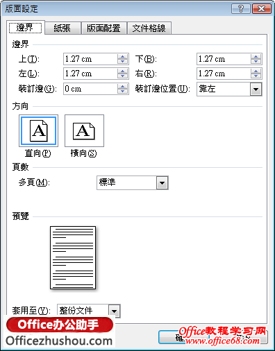275x351 pixels.
Task: Decrease the 下(B) bottom margin with down arrow
Action: click(256, 62)
